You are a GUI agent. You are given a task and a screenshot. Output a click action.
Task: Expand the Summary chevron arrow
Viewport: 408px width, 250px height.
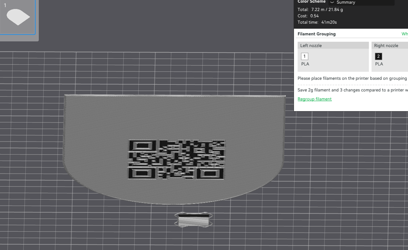(x=332, y=2)
